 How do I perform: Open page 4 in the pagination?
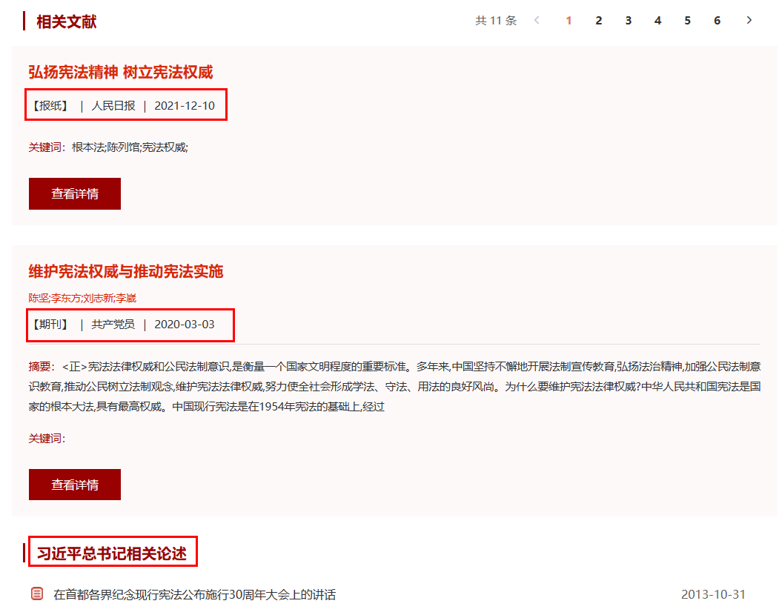point(657,20)
